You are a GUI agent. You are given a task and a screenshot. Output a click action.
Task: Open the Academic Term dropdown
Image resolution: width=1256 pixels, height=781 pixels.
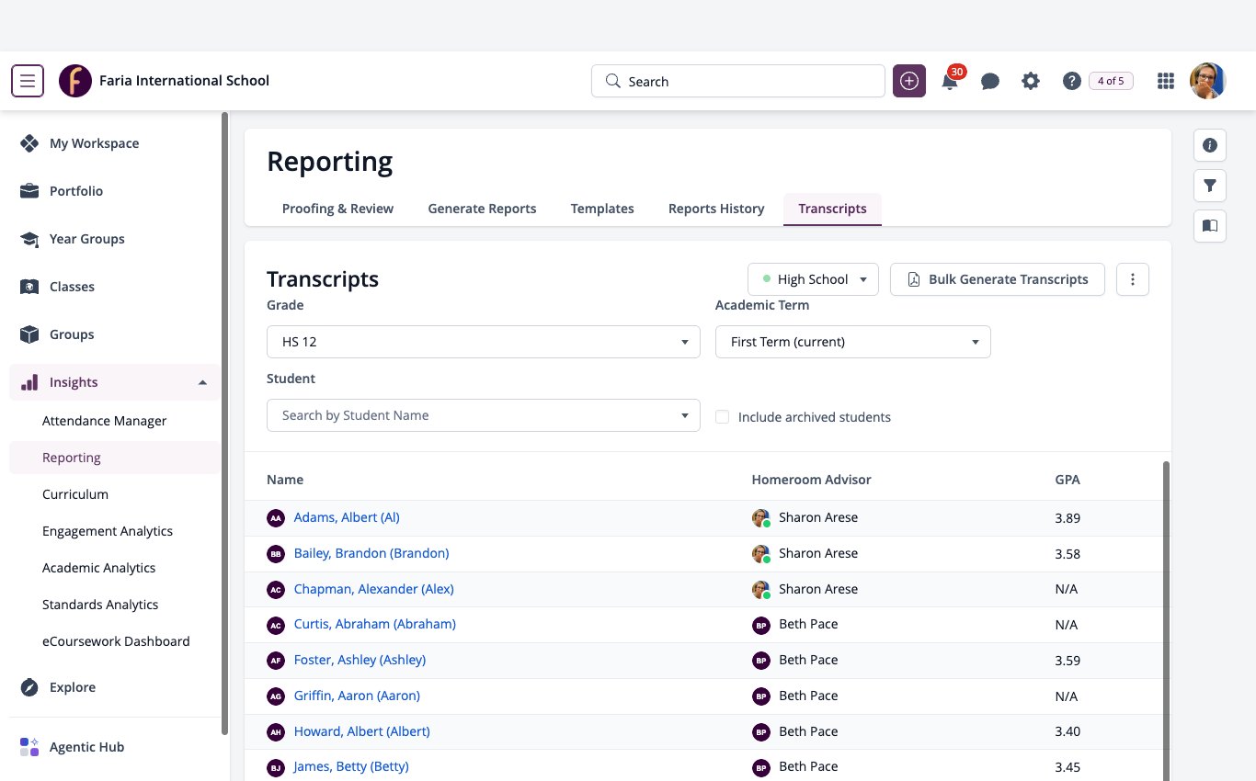pos(853,342)
